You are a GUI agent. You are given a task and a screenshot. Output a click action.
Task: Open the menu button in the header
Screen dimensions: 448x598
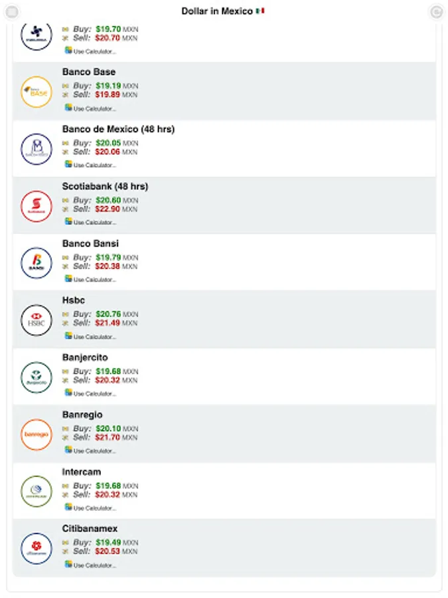[x=12, y=11]
